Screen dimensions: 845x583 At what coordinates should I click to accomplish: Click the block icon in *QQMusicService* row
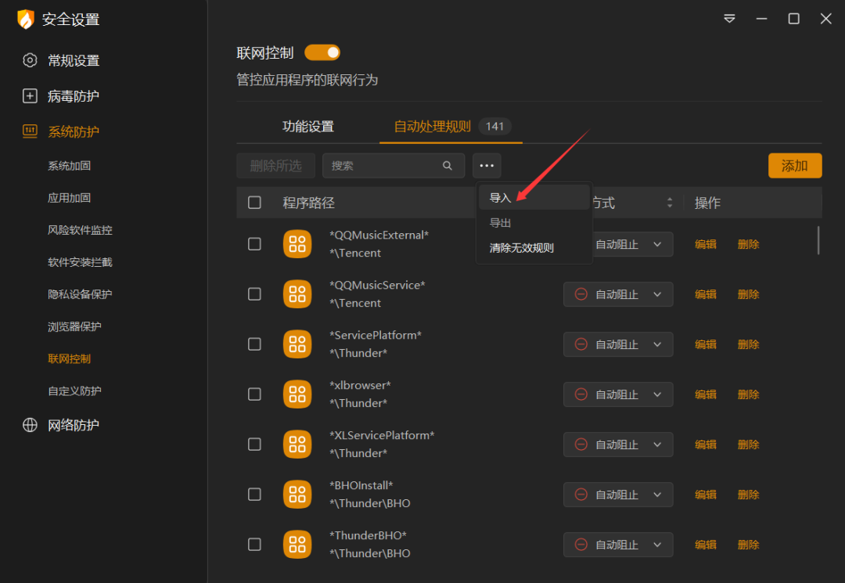click(581, 294)
